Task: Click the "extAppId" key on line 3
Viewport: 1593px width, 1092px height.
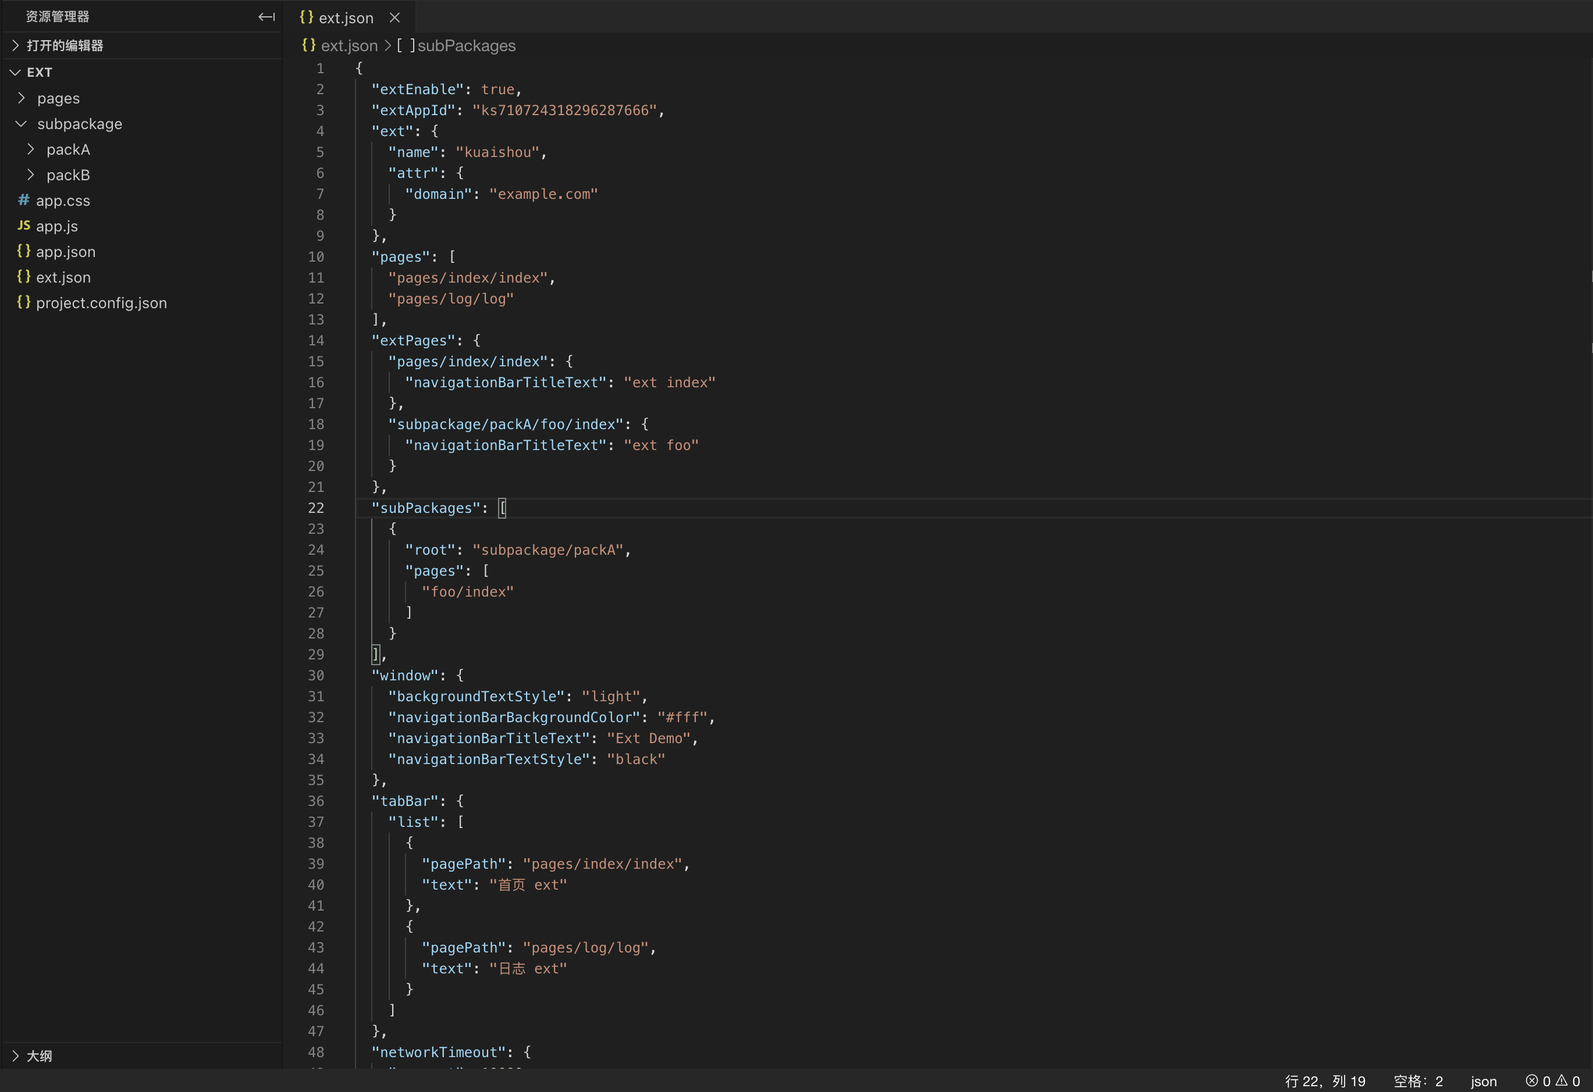Action: [x=413, y=110]
